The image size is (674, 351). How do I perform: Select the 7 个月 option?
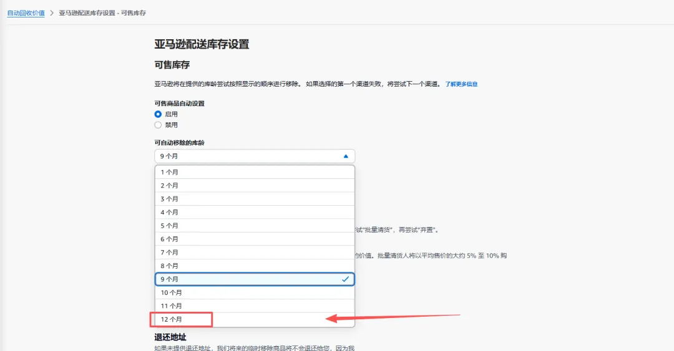[x=255, y=252]
